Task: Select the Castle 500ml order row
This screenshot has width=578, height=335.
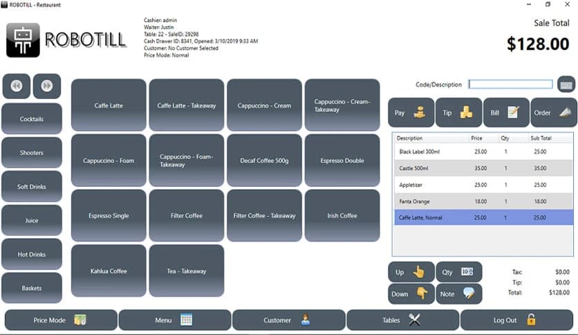Action: [483, 168]
